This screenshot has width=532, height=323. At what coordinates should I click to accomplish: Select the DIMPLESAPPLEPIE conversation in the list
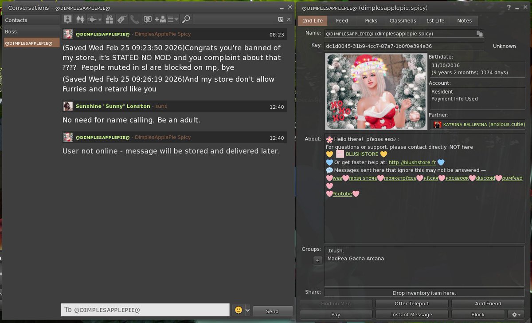pyautogui.click(x=31, y=43)
